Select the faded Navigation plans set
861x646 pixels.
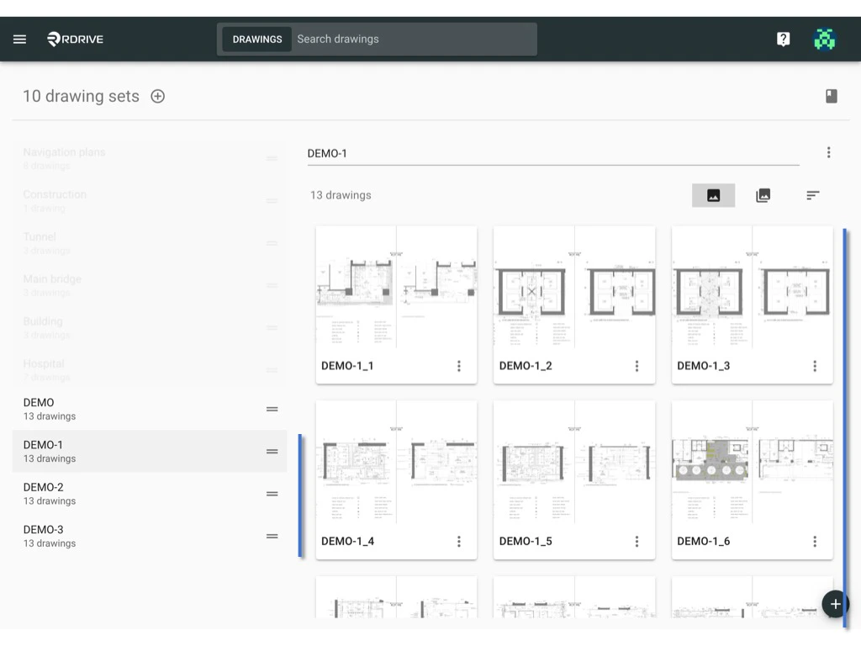pyautogui.click(x=150, y=158)
